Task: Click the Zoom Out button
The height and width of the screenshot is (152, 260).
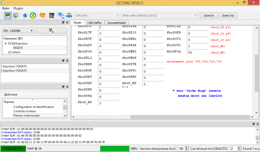Action: tap(228, 15)
